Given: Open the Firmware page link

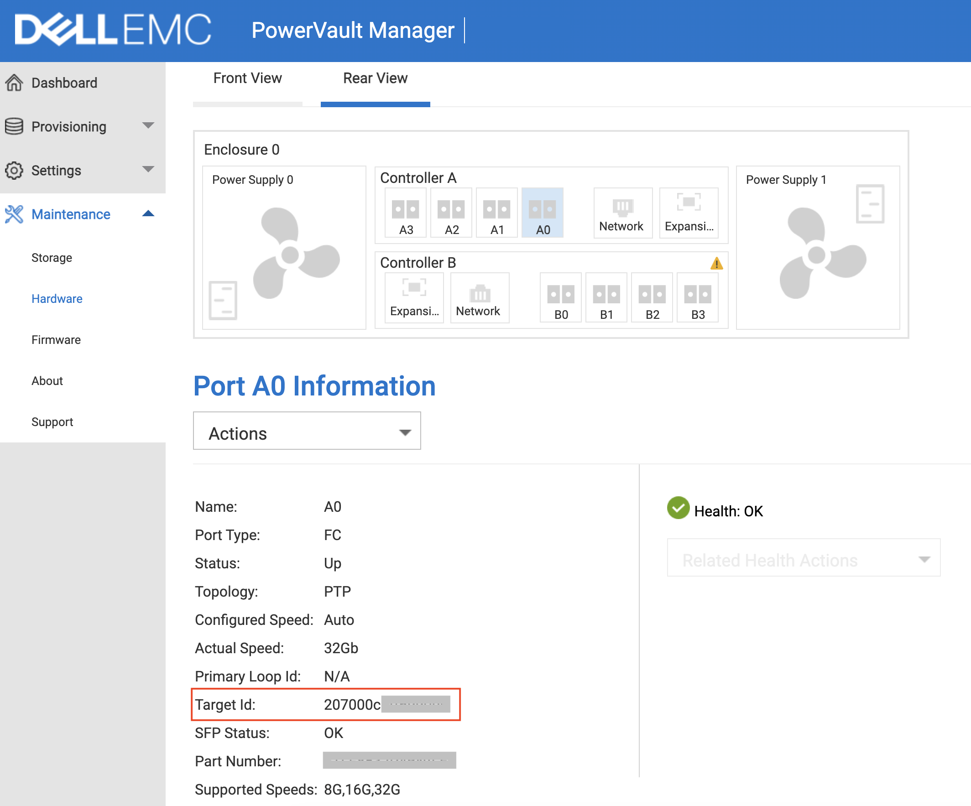Looking at the screenshot, I should click(56, 340).
